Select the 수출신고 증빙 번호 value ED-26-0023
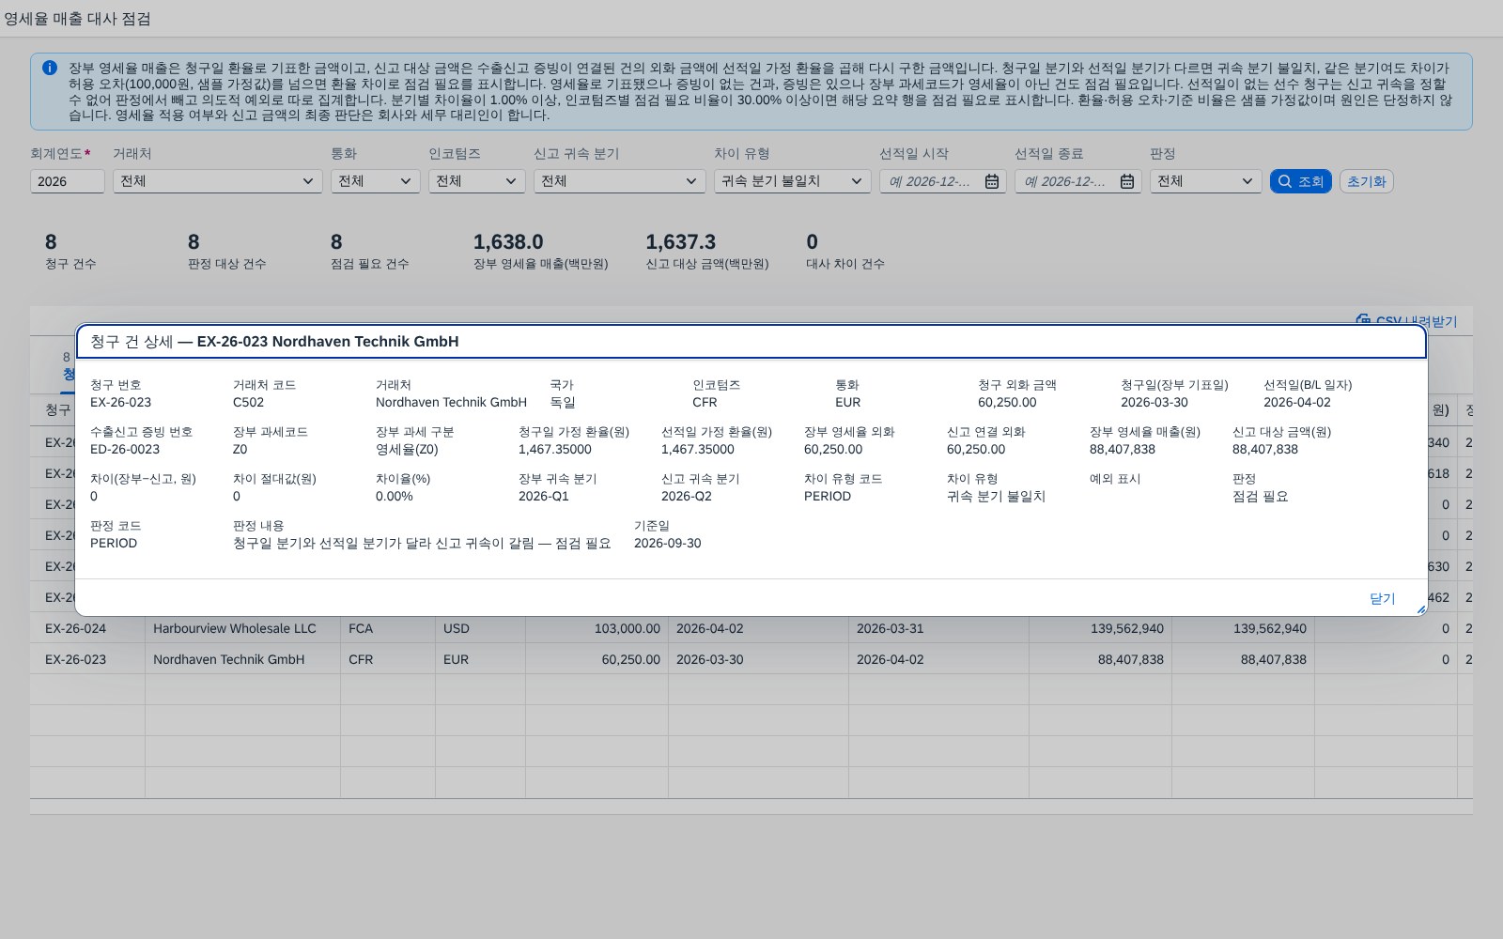This screenshot has height=939, width=1503. (125, 449)
